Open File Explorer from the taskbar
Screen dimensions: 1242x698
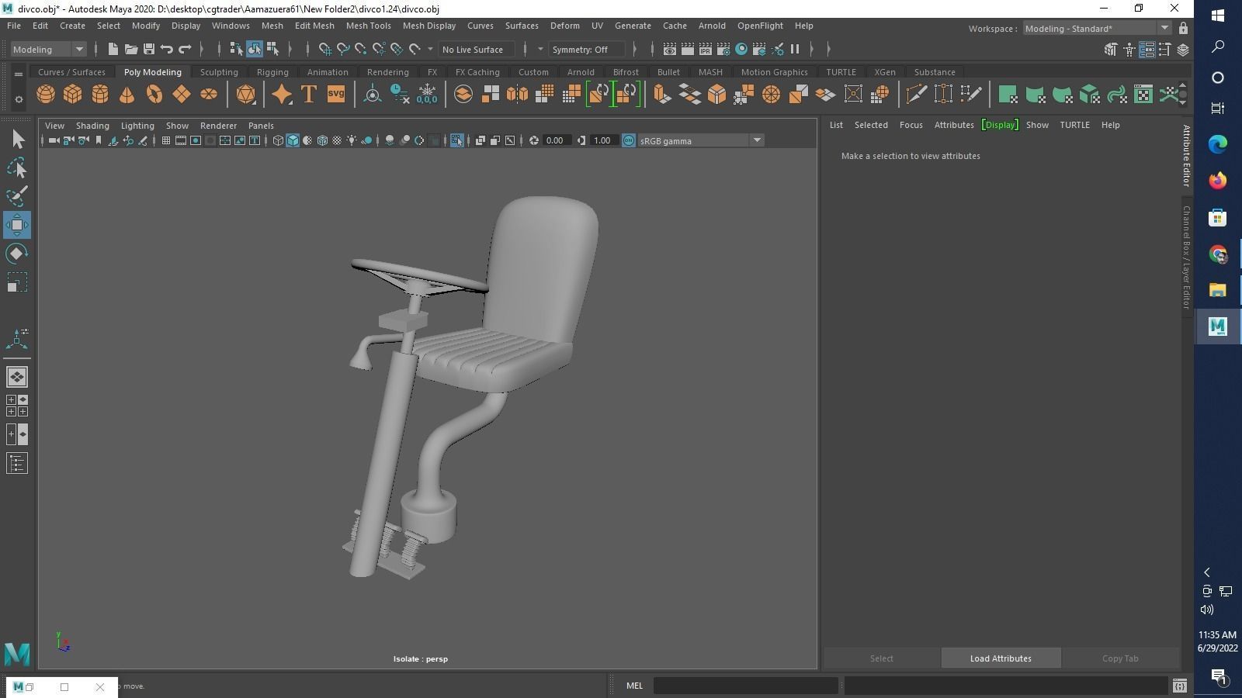click(1217, 290)
